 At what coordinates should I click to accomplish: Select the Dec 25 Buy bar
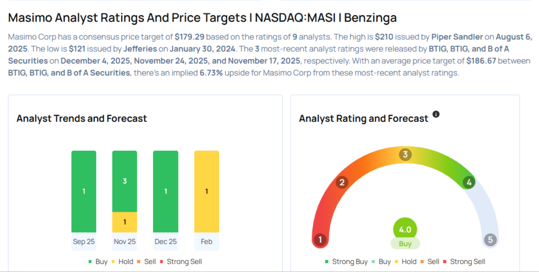166,191
